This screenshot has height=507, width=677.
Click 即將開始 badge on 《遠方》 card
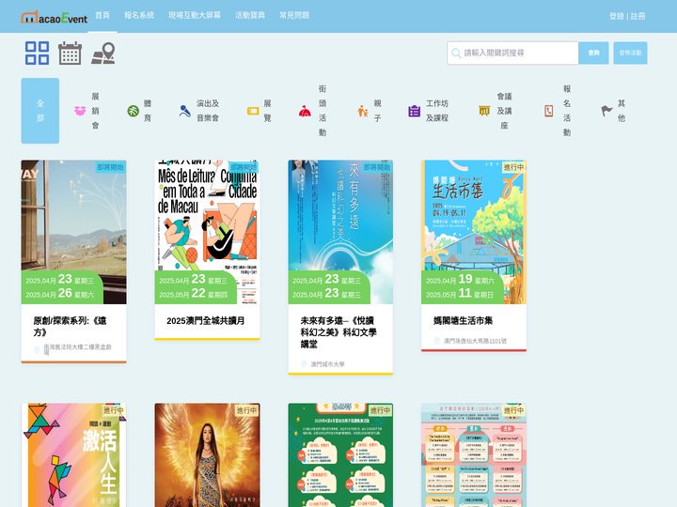[111, 167]
